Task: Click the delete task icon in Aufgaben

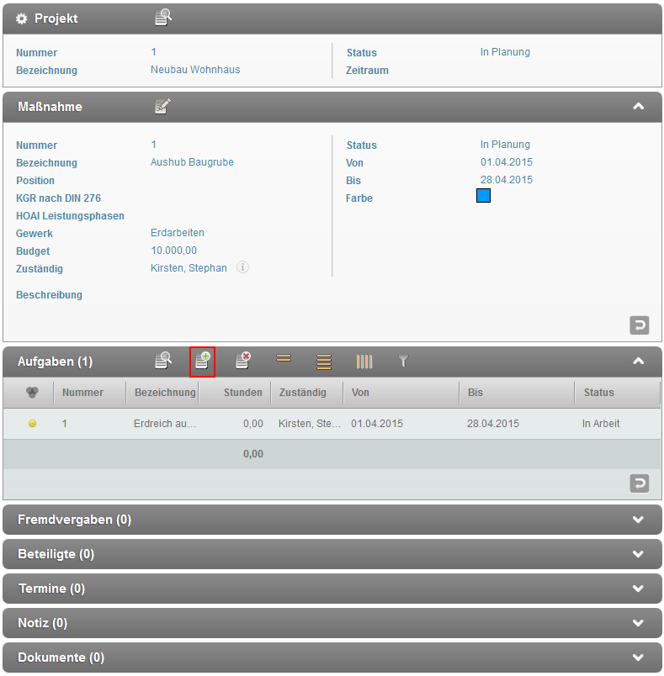Action: pyautogui.click(x=243, y=362)
